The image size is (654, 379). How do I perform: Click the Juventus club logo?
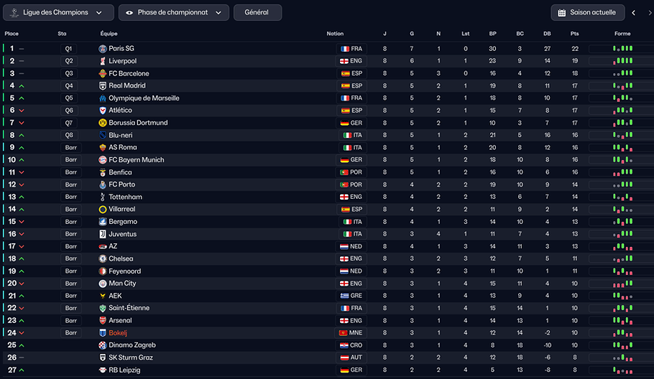click(103, 234)
